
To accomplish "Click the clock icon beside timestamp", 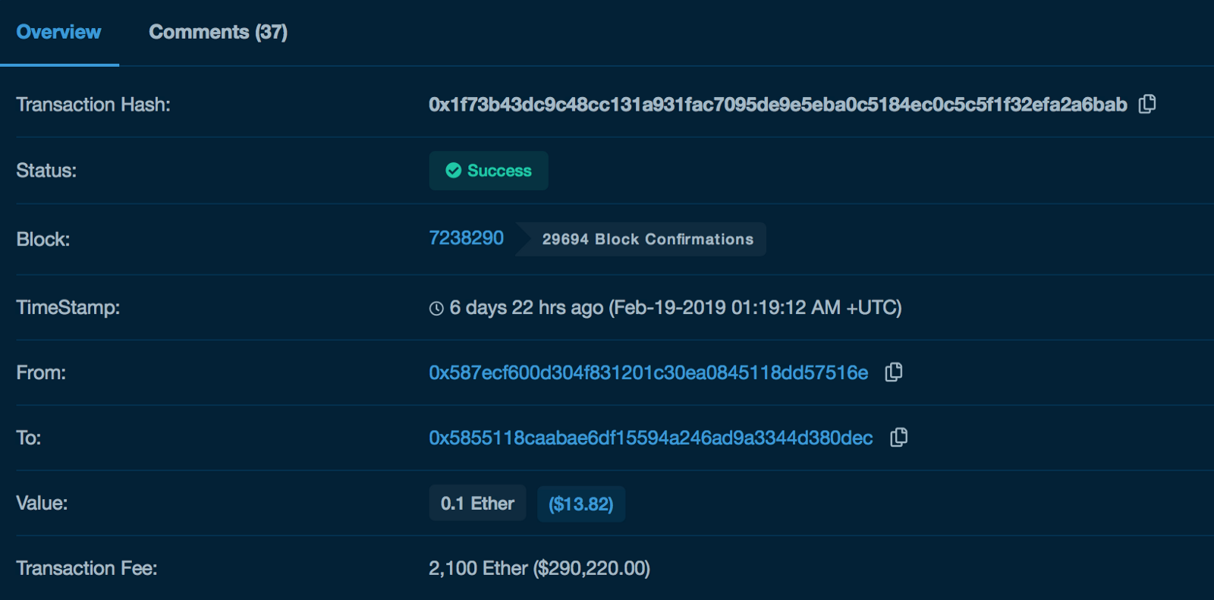I will click(436, 308).
